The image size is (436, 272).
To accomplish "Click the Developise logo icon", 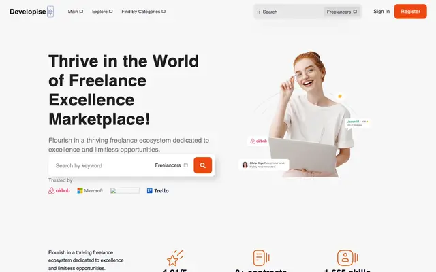I will pyautogui.click(x=50, y=12).
